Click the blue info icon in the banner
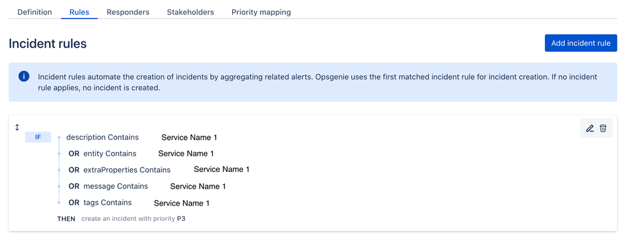Screen dimensions: 627x241 click(x=24, y=77)
